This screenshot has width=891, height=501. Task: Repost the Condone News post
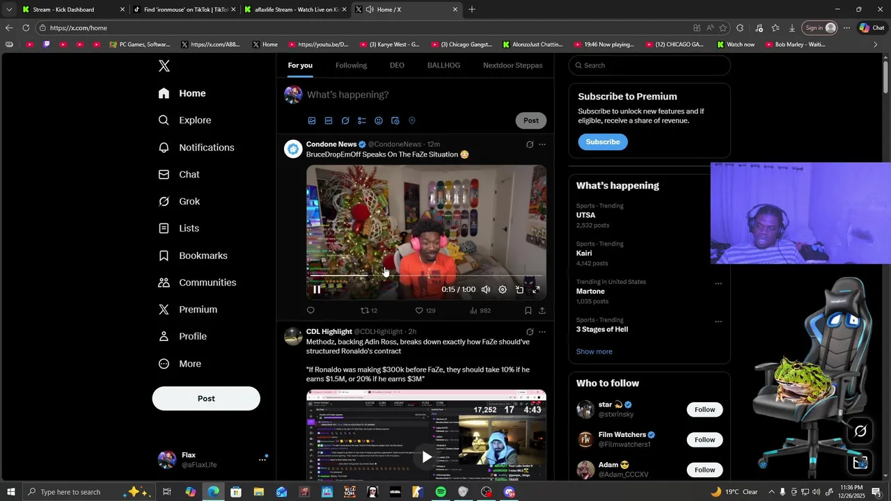(x=368, y=310)
